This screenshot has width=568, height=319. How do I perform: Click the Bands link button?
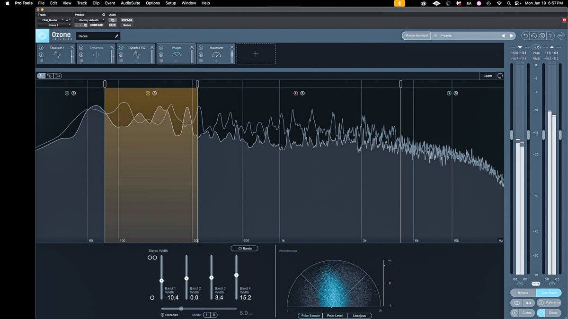pyautogui.click(x=245, y=248)
